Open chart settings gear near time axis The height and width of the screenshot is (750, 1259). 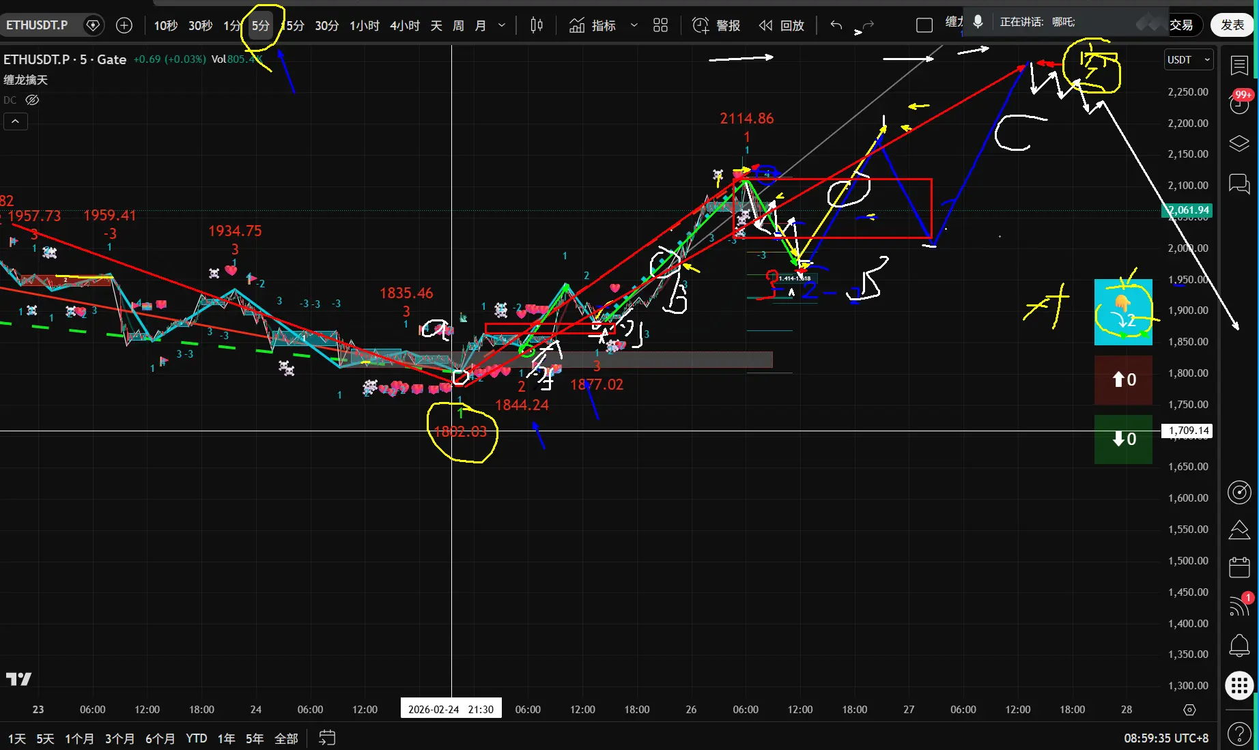(1189, 710)
